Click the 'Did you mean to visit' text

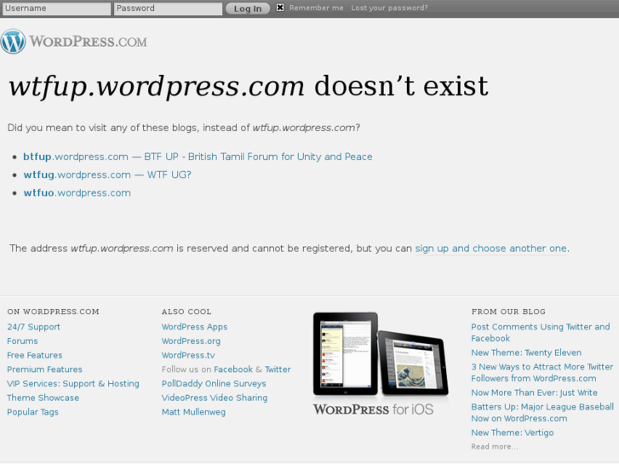(x=184, y=128)
